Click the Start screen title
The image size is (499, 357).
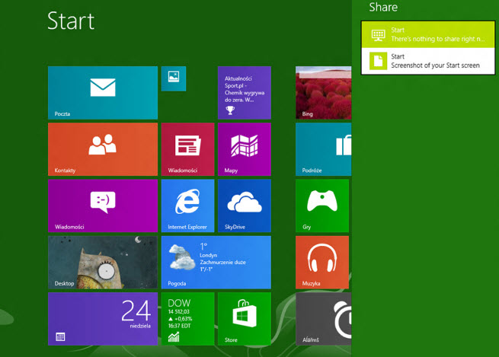[x=71, y=21]
